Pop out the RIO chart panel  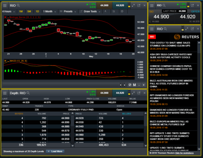coord(139,5)
